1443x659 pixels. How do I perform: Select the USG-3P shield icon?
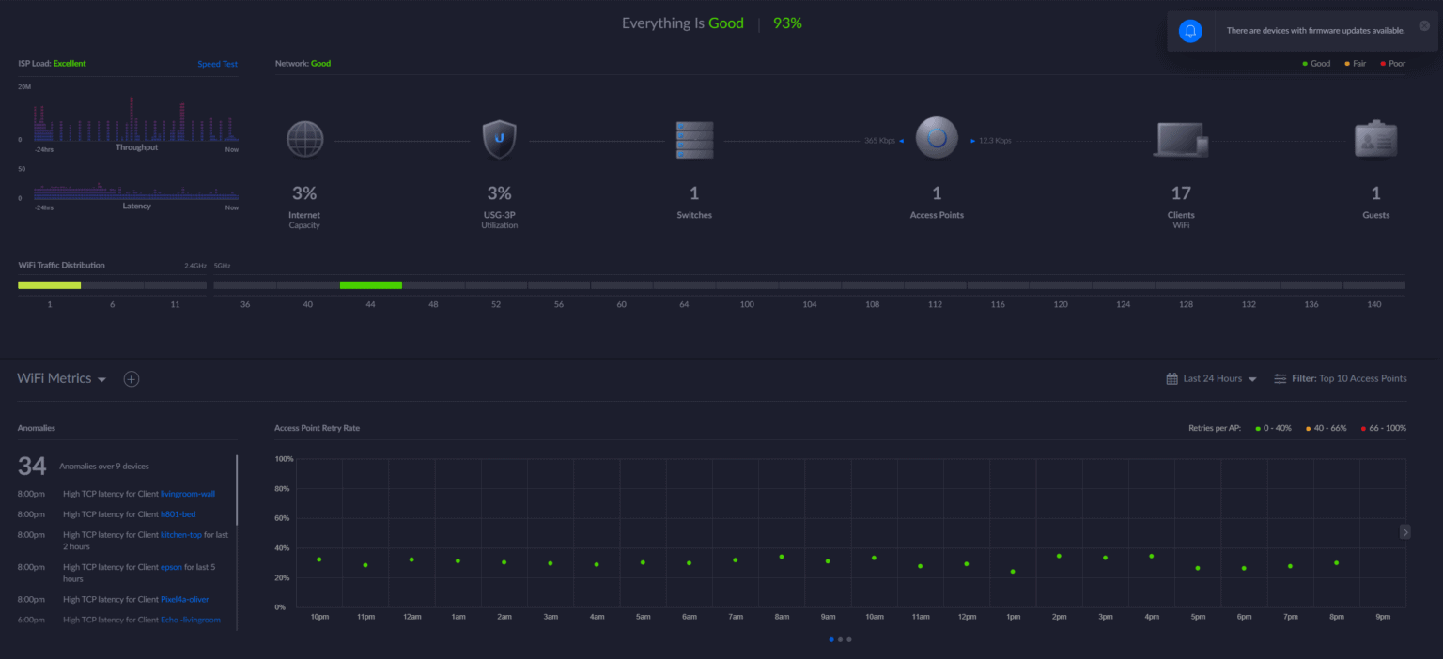click(499, 139)
